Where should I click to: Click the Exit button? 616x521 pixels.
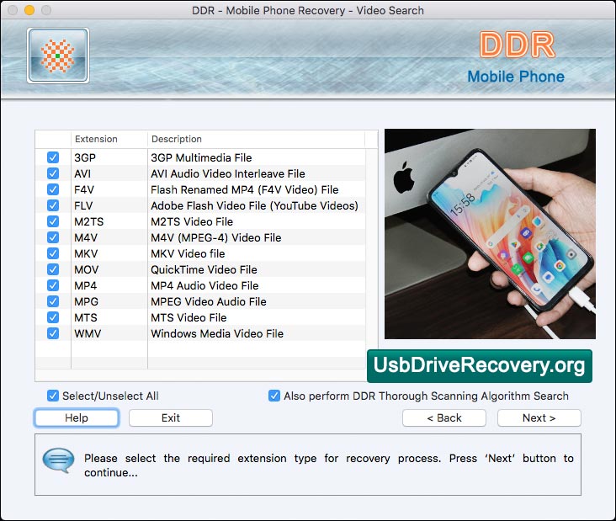point(171,417)
